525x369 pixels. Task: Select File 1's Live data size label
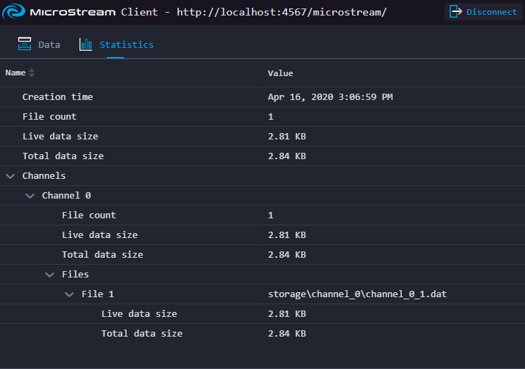(139, 314)
